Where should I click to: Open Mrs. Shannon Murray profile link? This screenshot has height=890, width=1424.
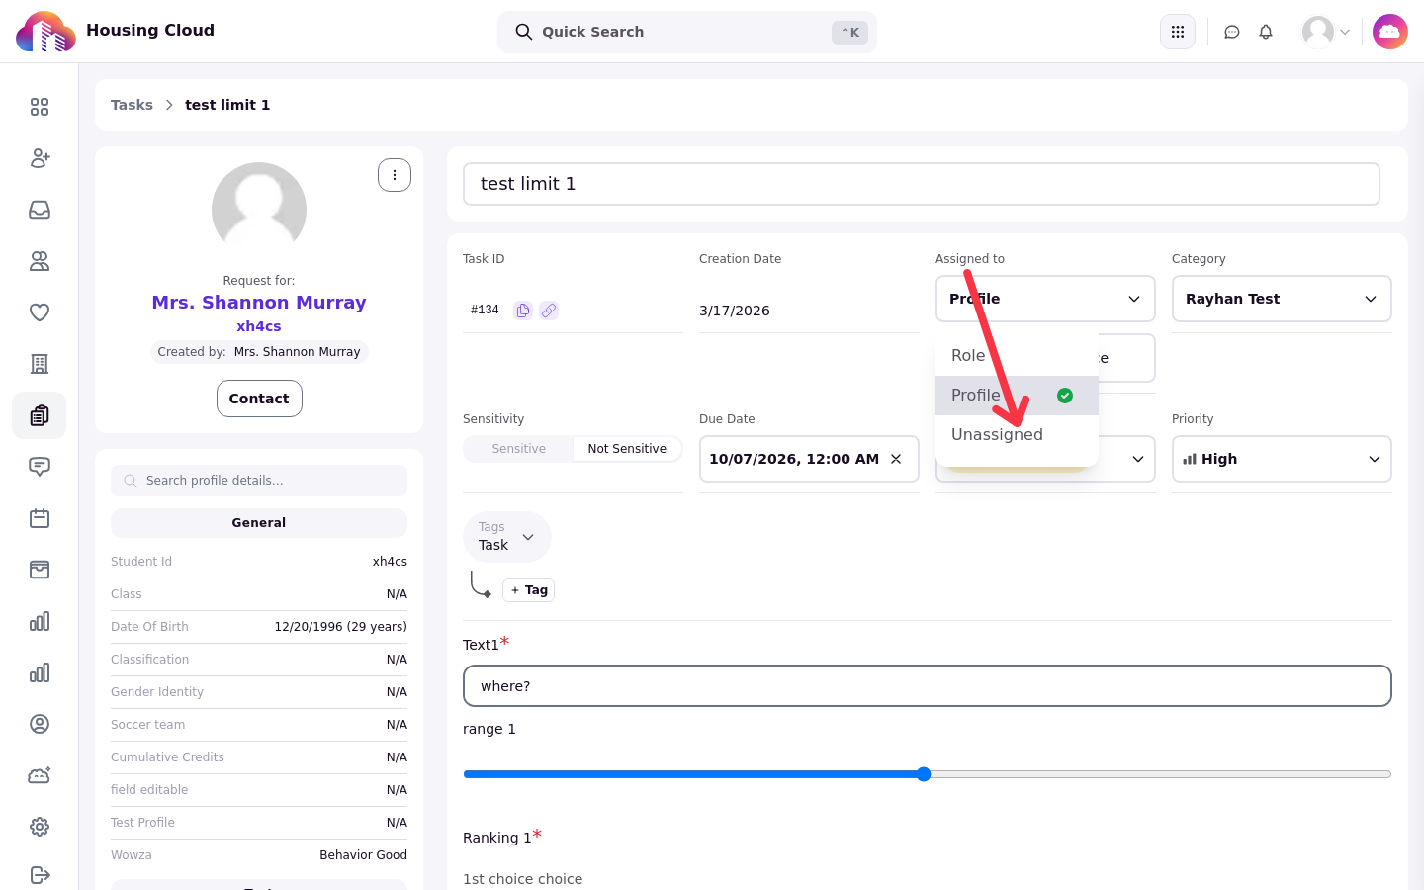259,303
